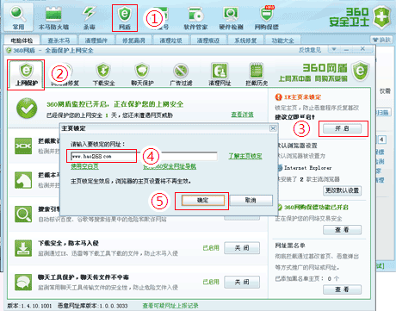
Task: Select the 网盾 shield icon in the top toolbar
Action: tap(125, 18)
